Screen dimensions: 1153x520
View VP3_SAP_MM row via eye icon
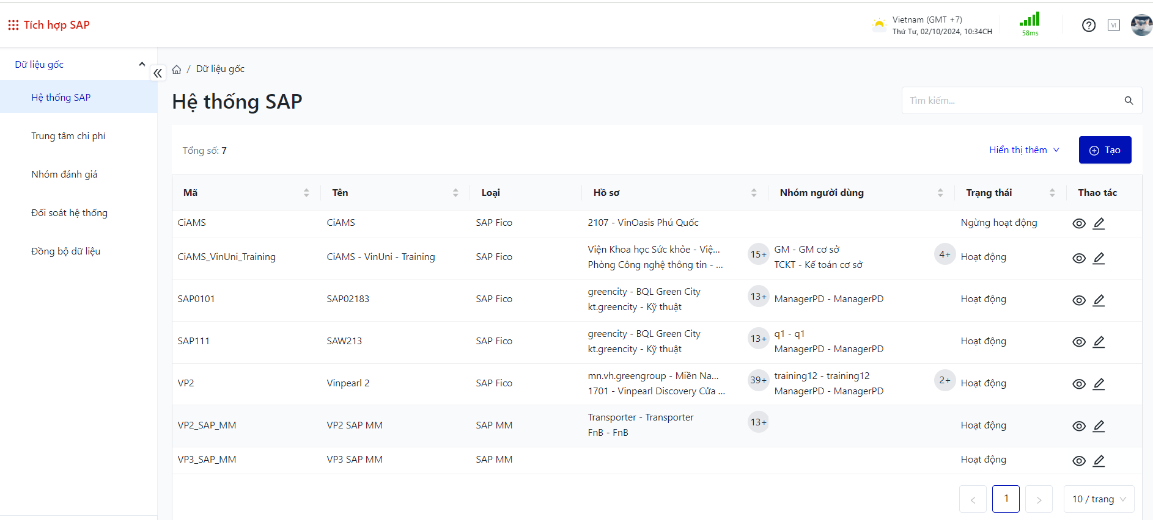point(1079,461)
